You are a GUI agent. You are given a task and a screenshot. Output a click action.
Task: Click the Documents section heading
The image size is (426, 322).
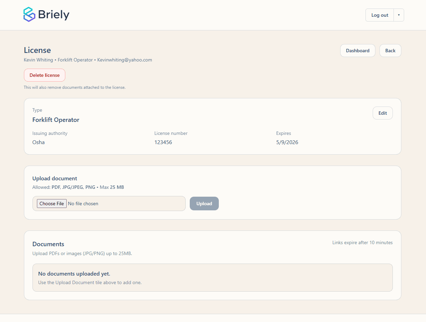pyautogui.click(x=48, y=244)
